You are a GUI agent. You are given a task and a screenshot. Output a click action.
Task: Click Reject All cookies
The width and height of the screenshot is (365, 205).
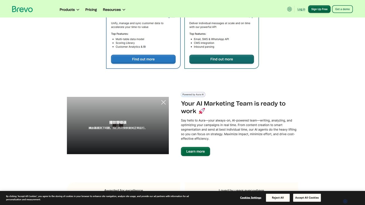[x=278, y=198]
